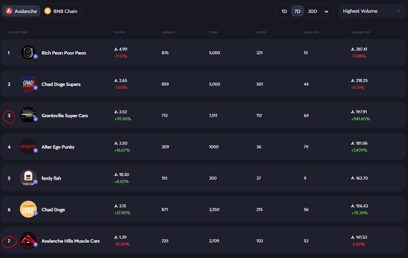Image resolution: width=408 pixels, height=258 pixels.
Task: Open Grantsville Super Cars collection
Action: 65,116
